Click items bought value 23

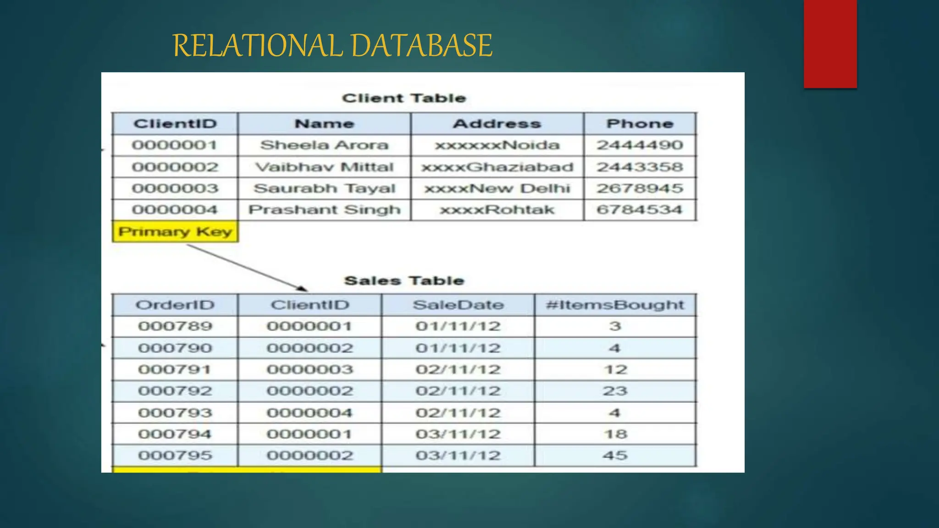[615, 391]
